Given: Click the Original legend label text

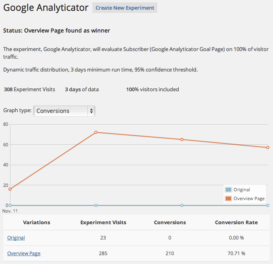Looking at the screenshot, I should coord(242,190).
